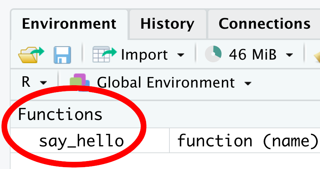Click the Import text label

pos(145,55)
